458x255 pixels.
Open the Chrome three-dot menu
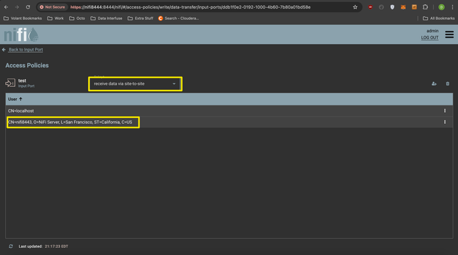coord(452,7)
